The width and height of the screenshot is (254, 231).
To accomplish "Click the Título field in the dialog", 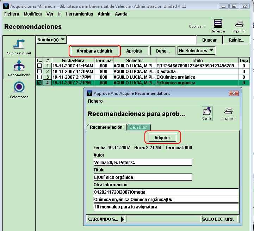I will click(143, 177).
